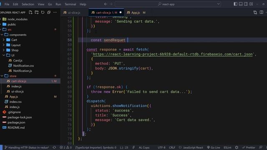Screen dimensions: 267x150
Task: Open the Customize Layout icon
Action: [251, 4]
